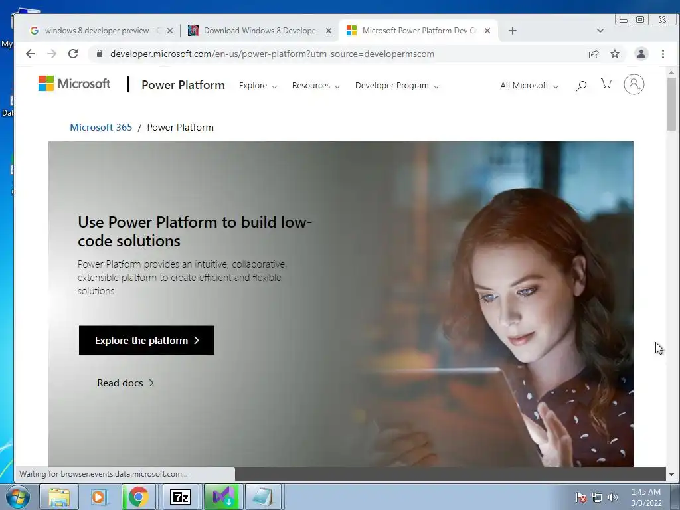This screenshot has width=680, height=510.
Task: Select the Microsoft Power Platform Dev tab
Action: coord(418,31)
